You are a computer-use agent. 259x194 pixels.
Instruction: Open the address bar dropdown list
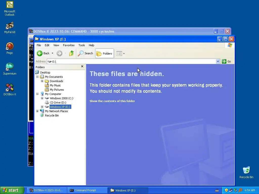click(x=218, y=61)
